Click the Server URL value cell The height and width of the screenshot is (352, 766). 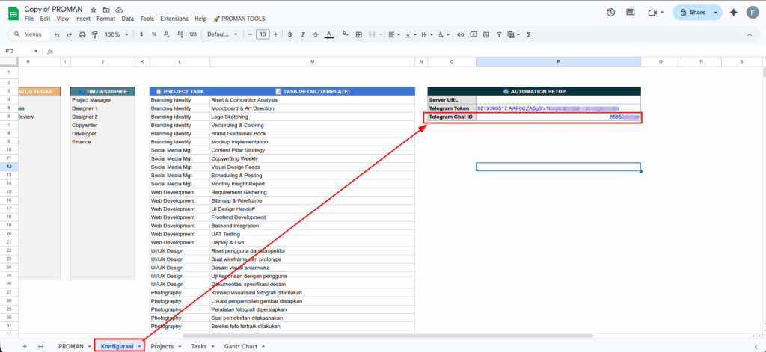(558, 99)
